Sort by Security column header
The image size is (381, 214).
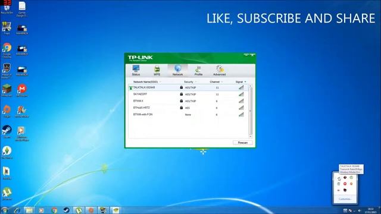coord(189,82)
